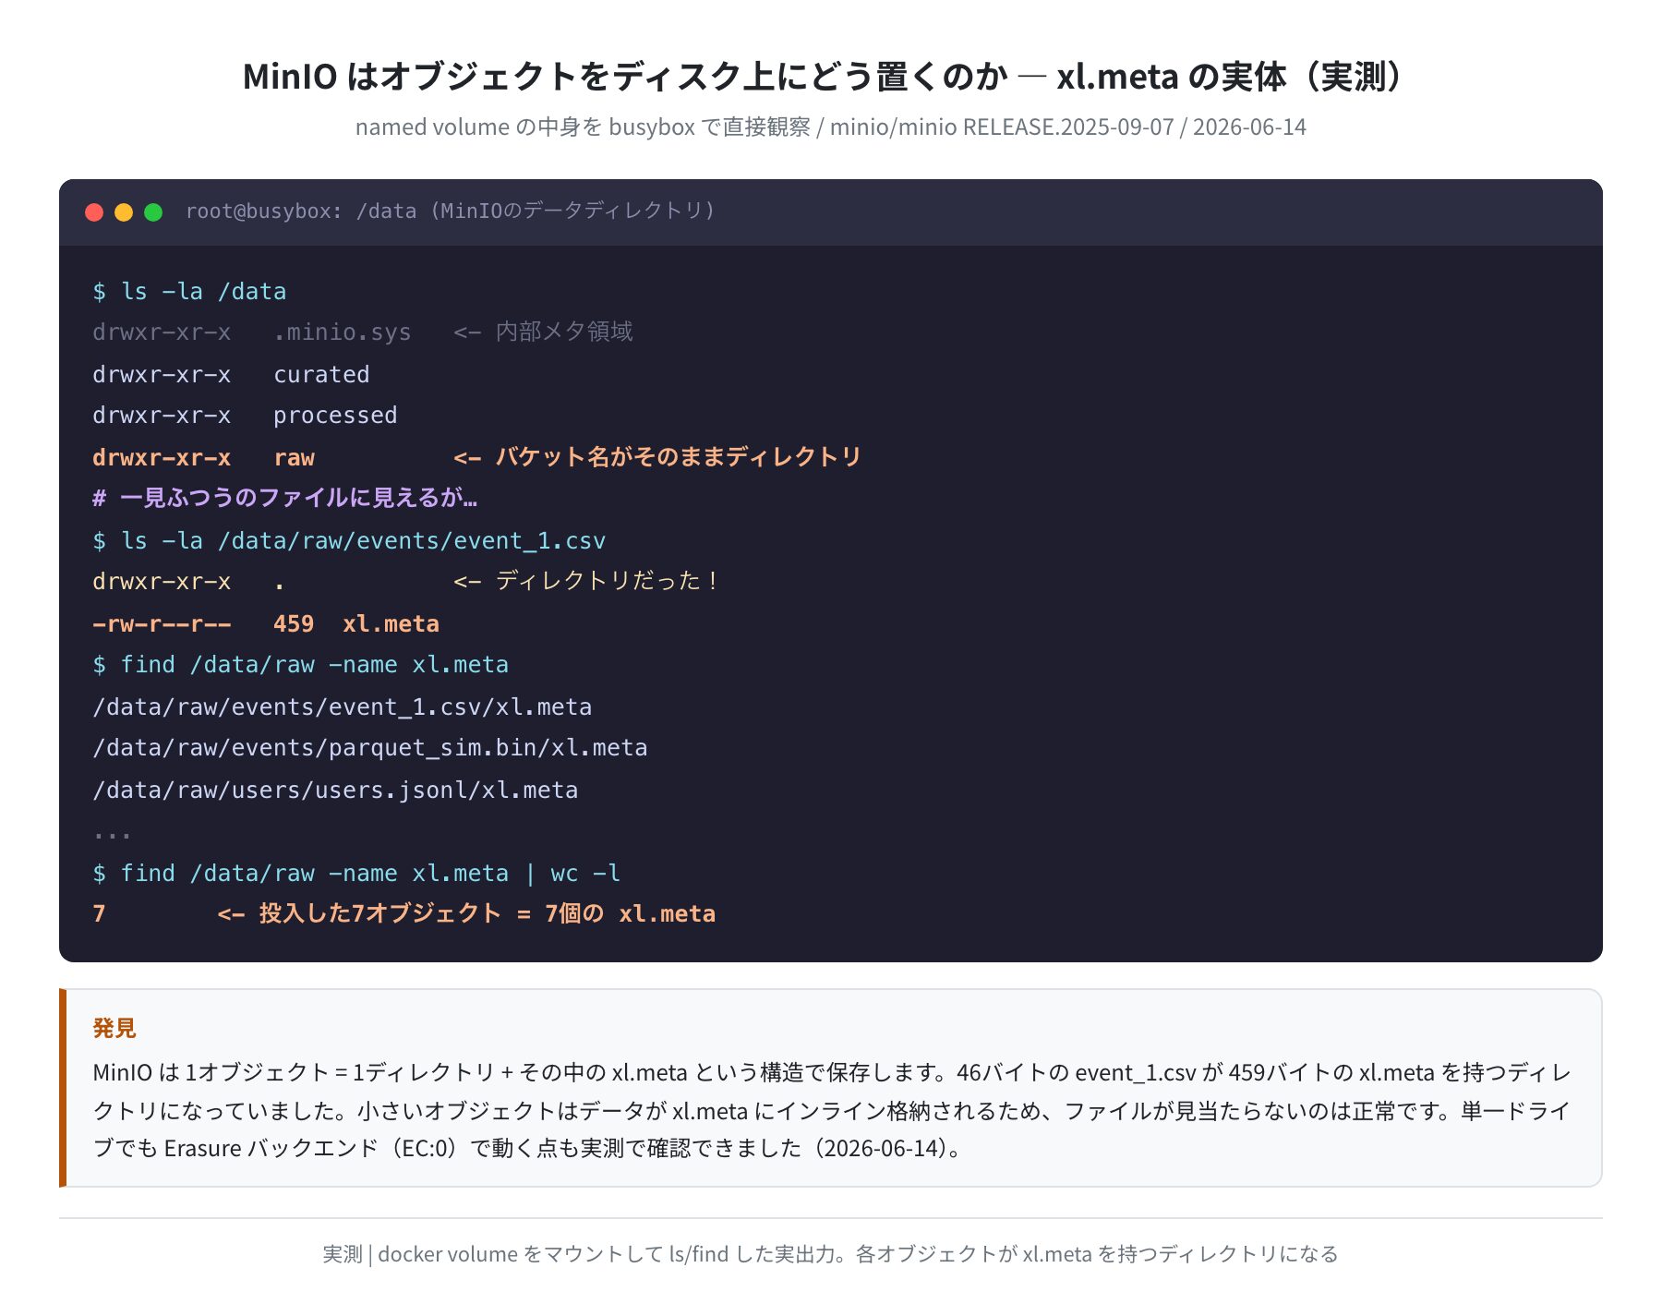
Task: Click the footer caption starting '実測 | docker volume'
Action: (830, 1254)
